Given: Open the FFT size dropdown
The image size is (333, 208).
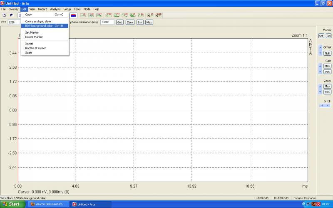Looking at the screenshot, I should [14, 22].
